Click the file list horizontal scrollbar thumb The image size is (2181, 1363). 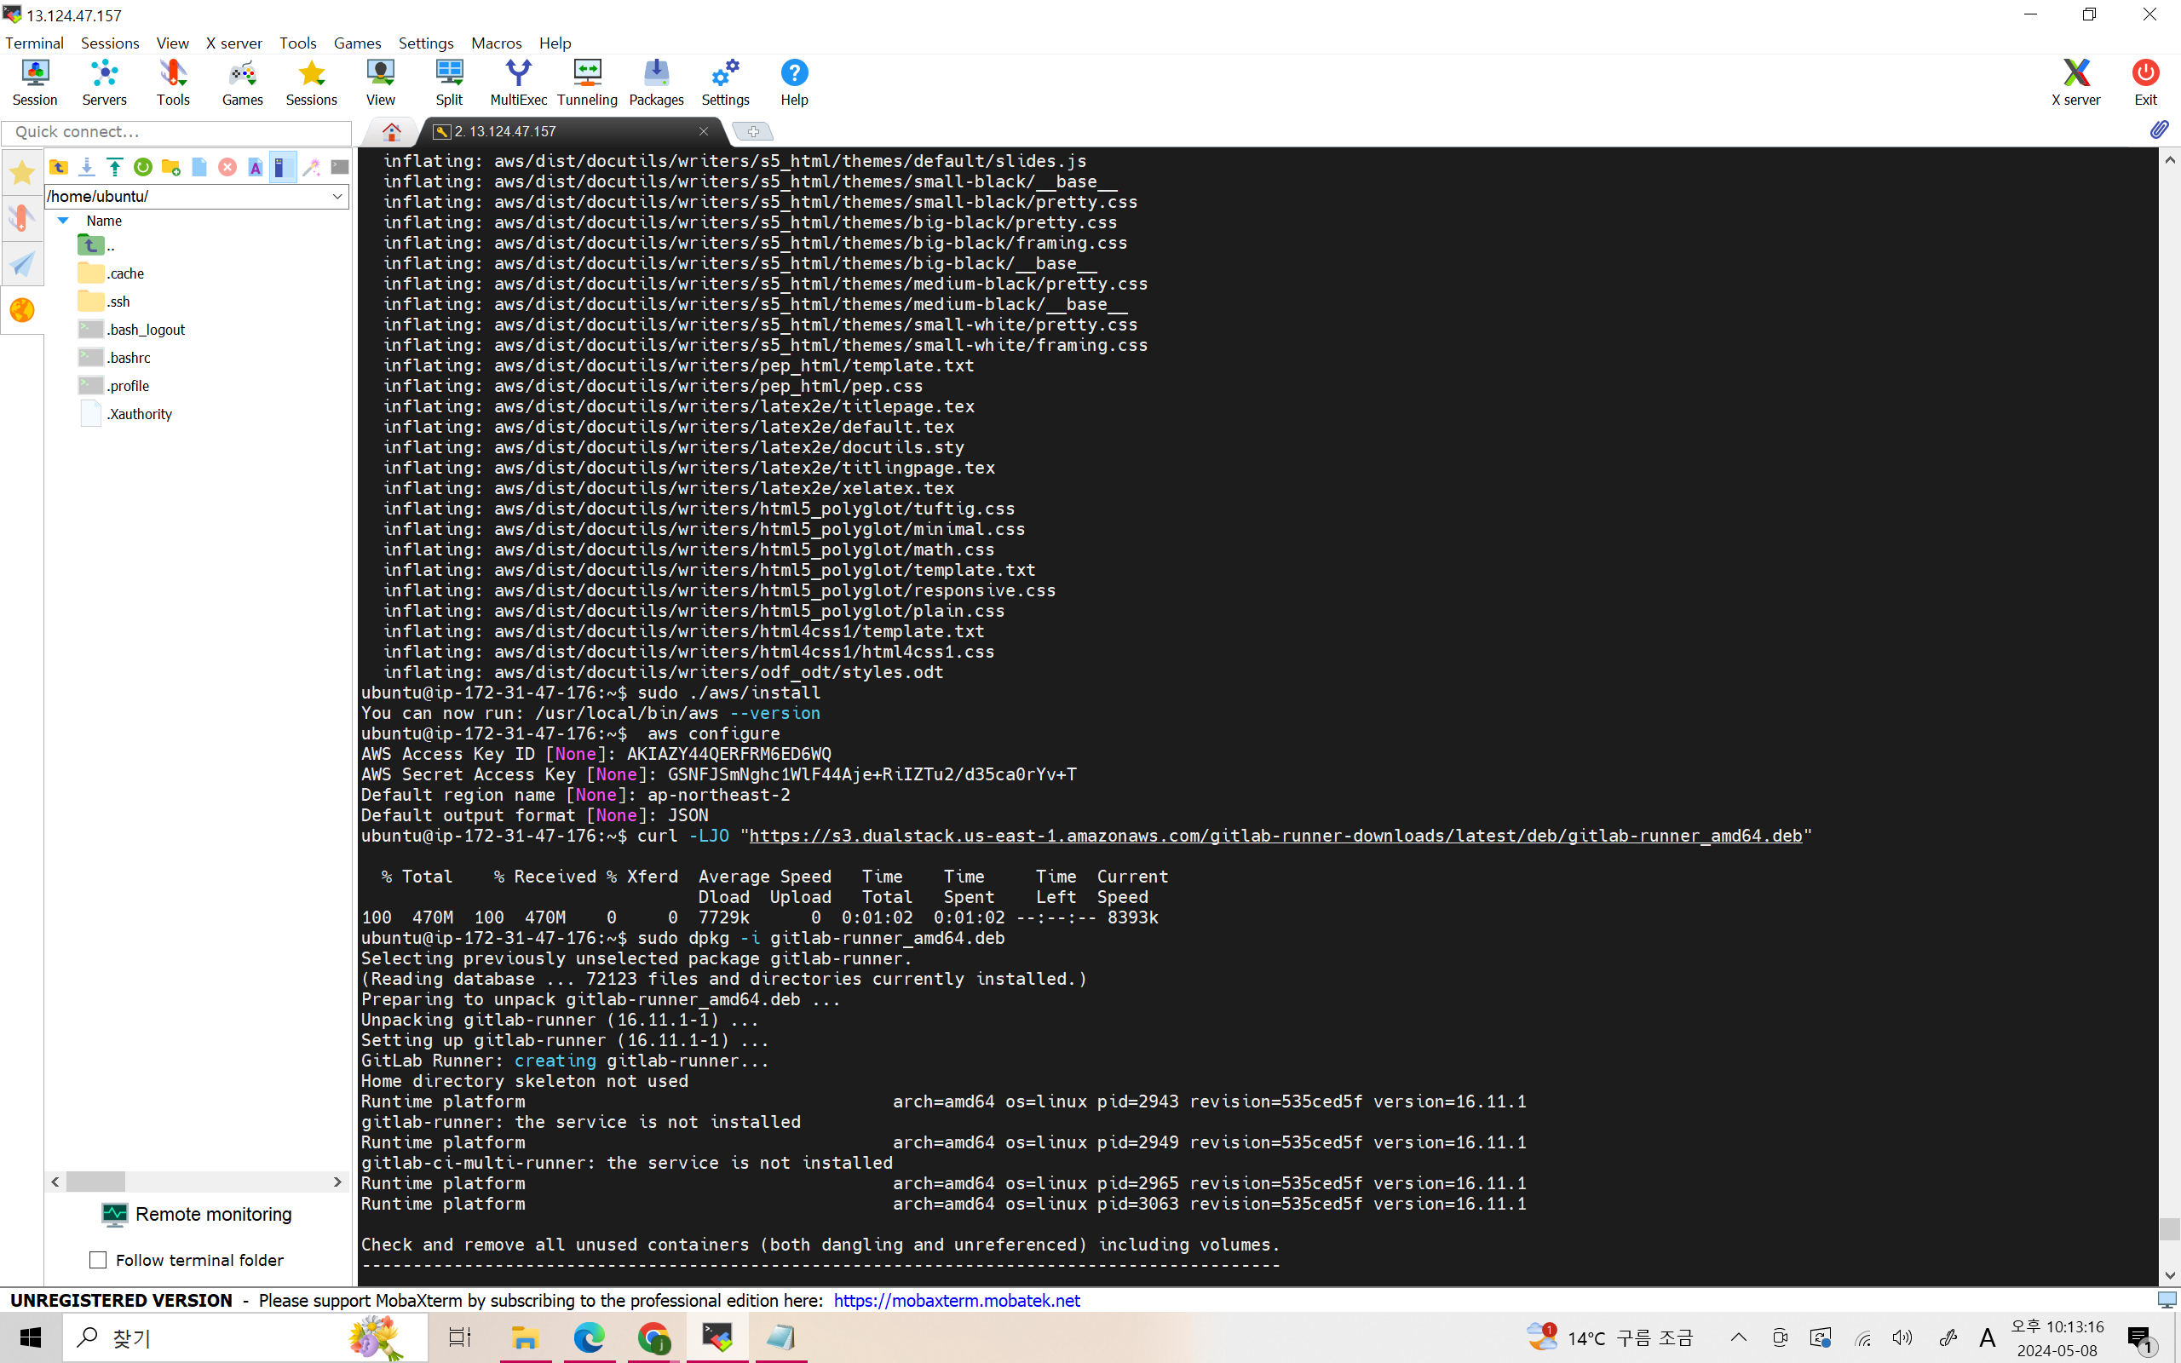(x=95, y=1181)
